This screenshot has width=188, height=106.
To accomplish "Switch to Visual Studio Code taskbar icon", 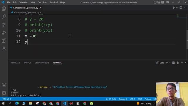I will (64, 103).
